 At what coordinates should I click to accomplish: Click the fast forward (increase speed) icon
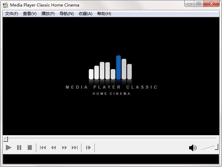(64, 147)
